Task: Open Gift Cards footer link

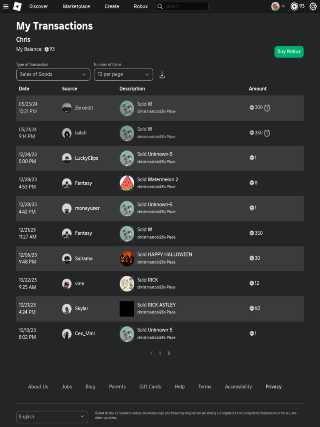Action: tap(150, 387)
